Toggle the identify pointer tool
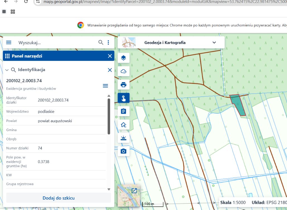 click(123, 98)
